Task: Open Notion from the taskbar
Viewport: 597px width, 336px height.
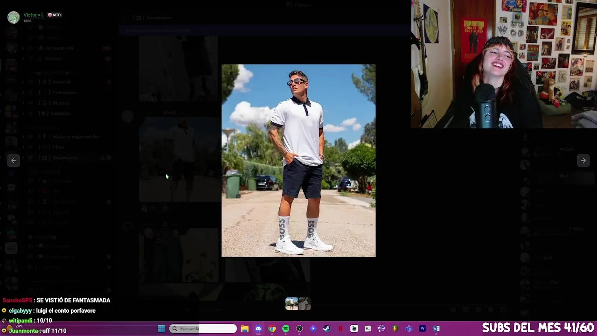Action: pos(368,329)
